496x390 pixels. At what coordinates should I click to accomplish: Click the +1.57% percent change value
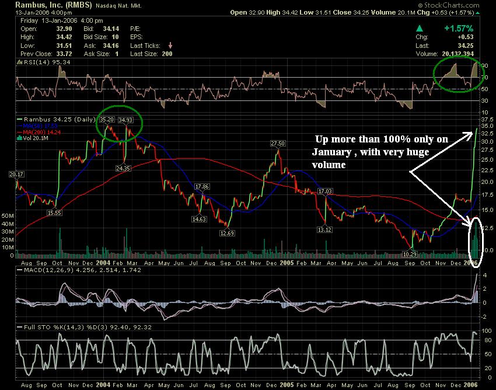[x=459, y=29]
